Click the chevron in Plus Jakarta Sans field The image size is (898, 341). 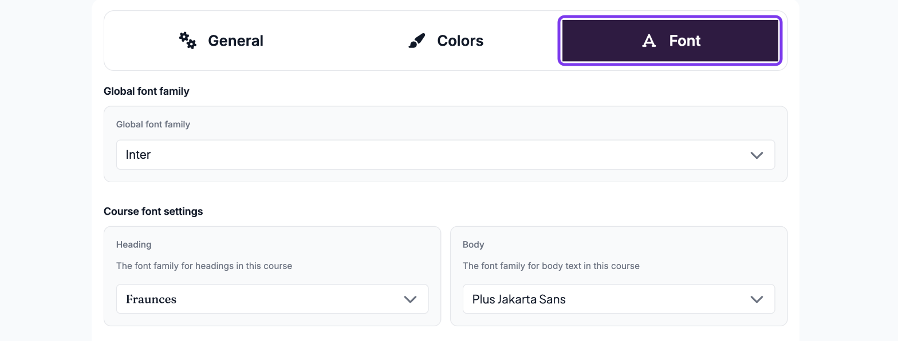coord(757,299)
